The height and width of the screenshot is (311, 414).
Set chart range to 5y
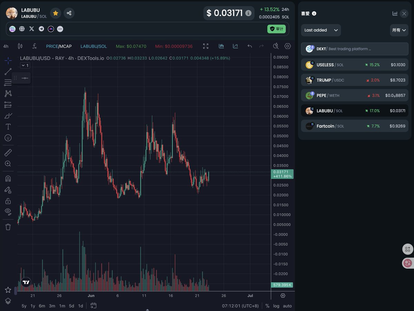24,306
